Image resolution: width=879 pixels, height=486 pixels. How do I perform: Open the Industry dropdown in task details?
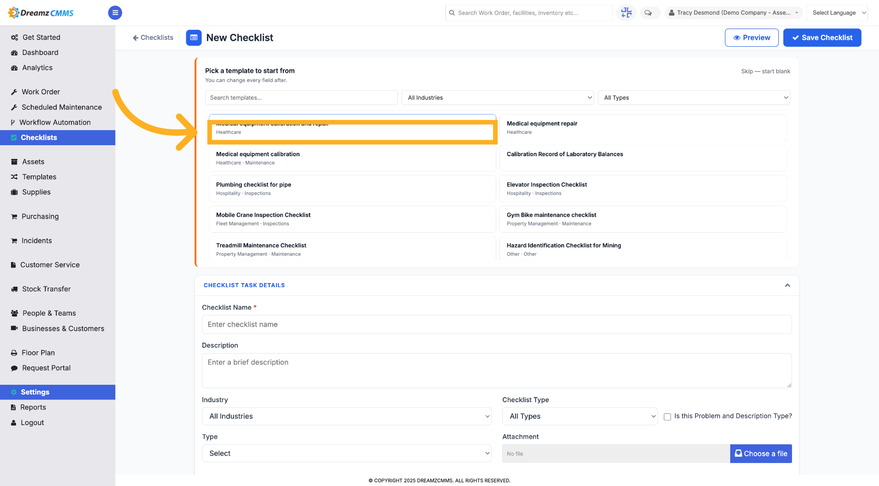pyautogui.click(x=347, y=416)
